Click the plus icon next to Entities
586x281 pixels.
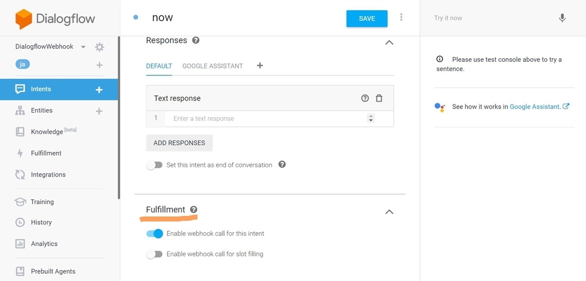click(x=99, y=111)
